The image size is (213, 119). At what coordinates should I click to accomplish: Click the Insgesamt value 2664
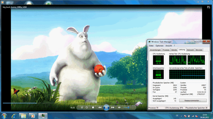pyautogui.click(x=175, y=85)
